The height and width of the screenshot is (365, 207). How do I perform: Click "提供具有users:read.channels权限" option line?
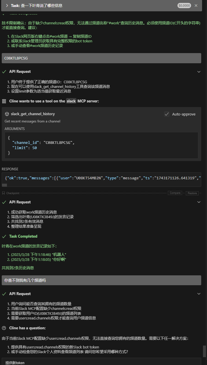[x=55, y=347]
